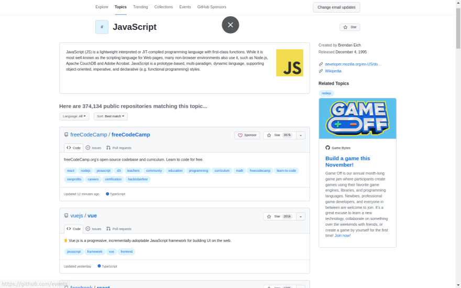
Task: Select the careers topic tag
Action: [x=93, y=179]
